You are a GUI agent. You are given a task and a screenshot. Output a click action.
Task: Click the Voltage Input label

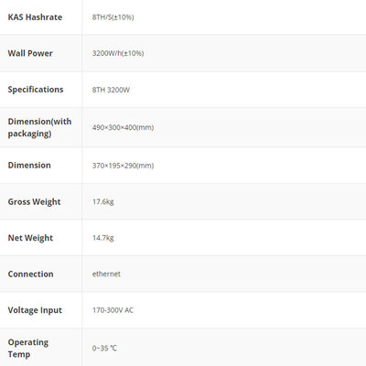35,310
